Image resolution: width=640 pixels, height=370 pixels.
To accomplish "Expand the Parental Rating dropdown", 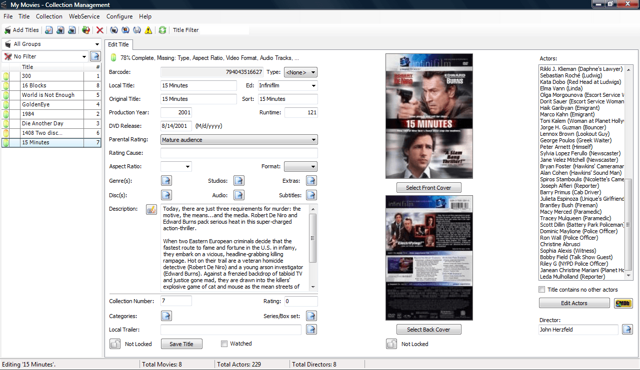I will click(x=313, y=140).
